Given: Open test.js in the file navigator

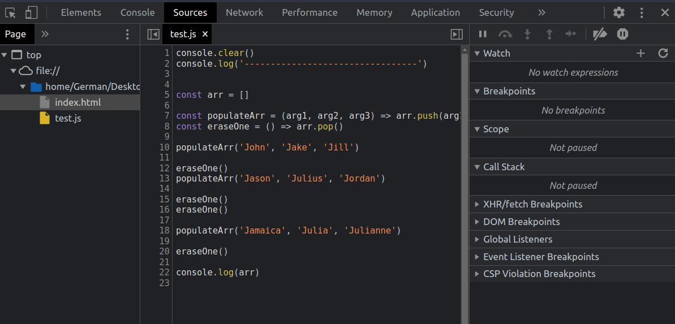Looking at the screenshot, I should click(68, 118).
